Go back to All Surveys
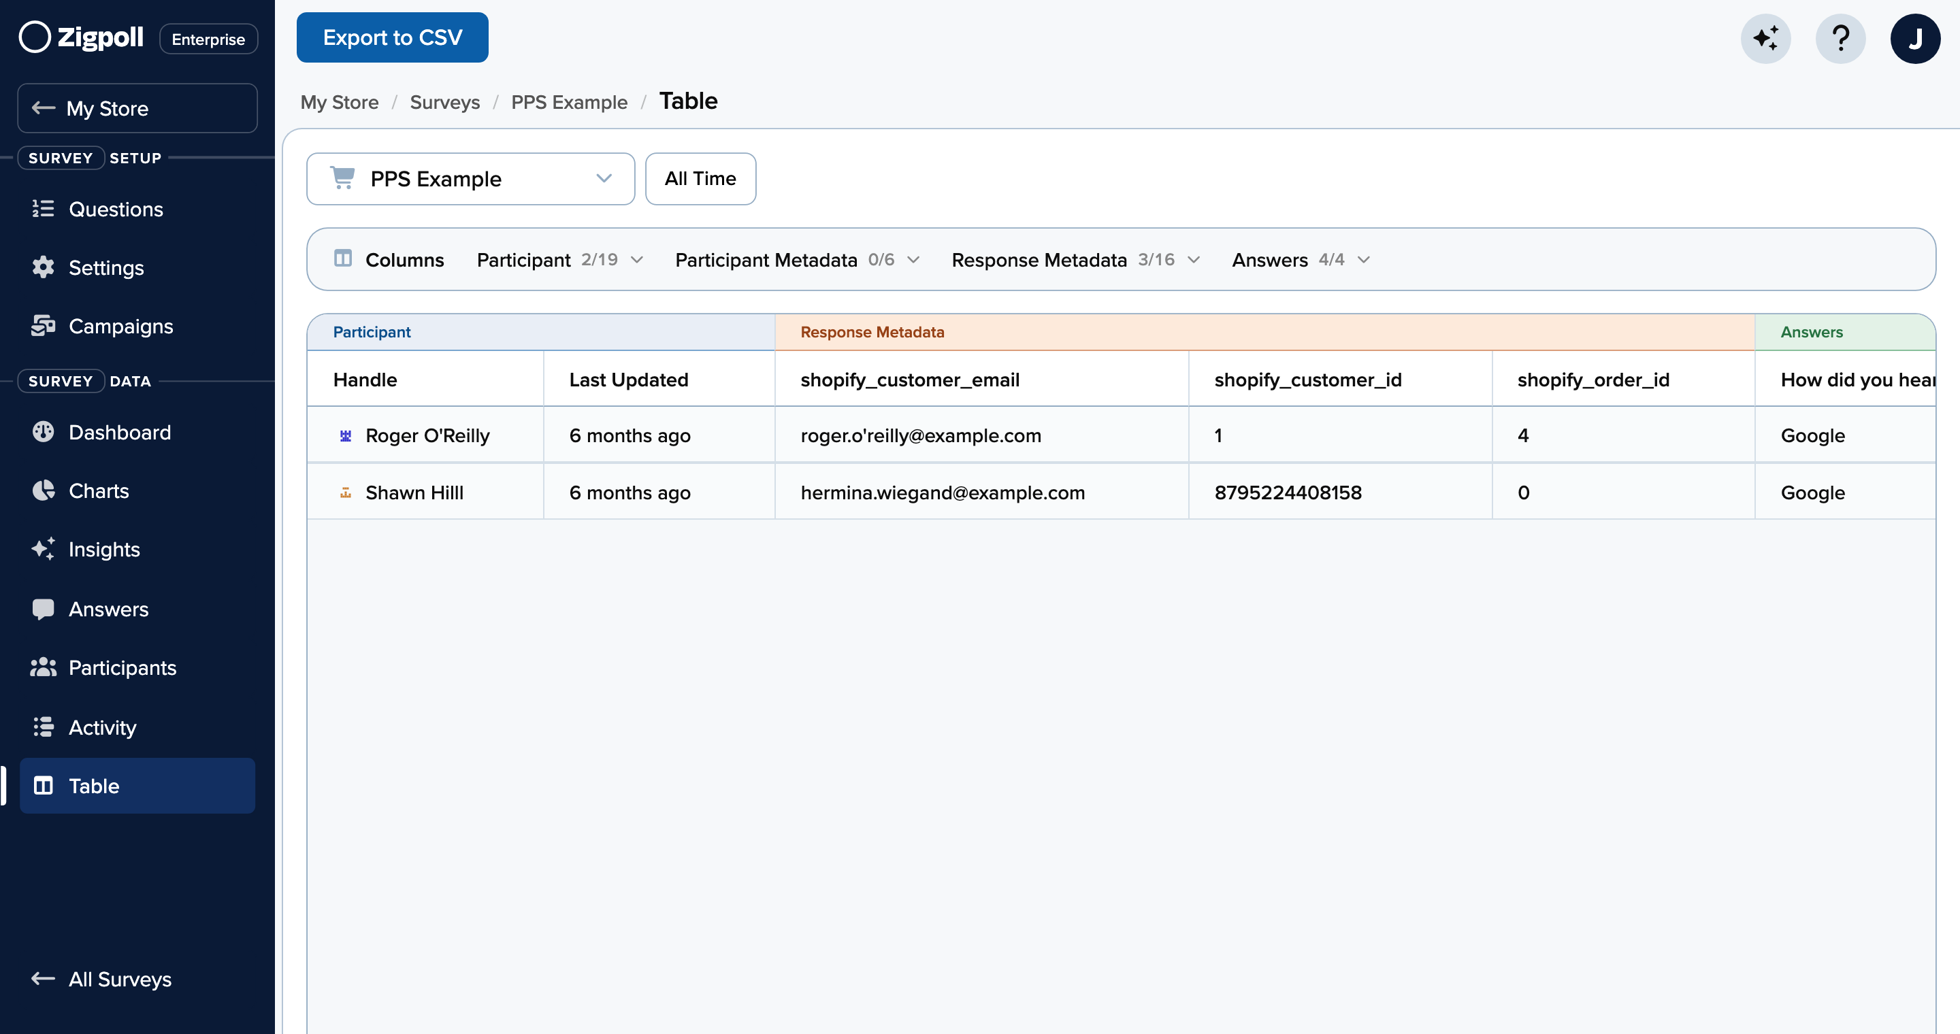Image resolution: width=1960 pixels, height=1034 pixels. click(x=101, y=978)
